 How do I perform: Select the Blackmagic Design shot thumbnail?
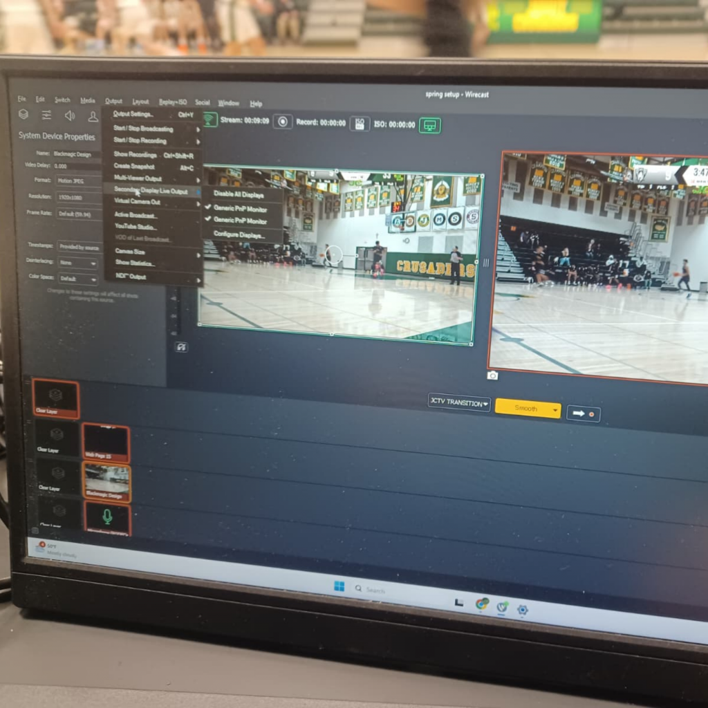[x=106, y=482]
